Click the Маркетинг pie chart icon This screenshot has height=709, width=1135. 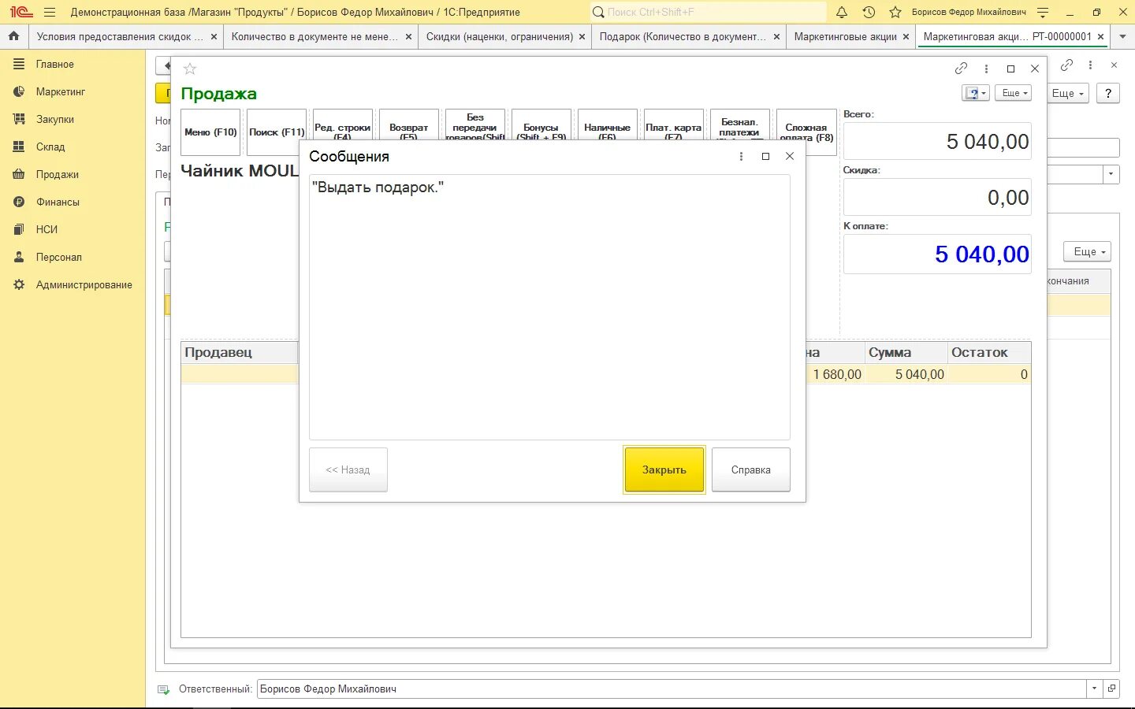(x=19, y=91)
